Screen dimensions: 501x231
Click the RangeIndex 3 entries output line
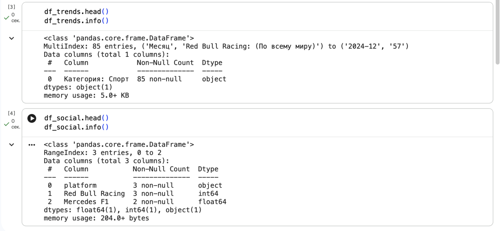pyautogui.click(x=102, y=153)
